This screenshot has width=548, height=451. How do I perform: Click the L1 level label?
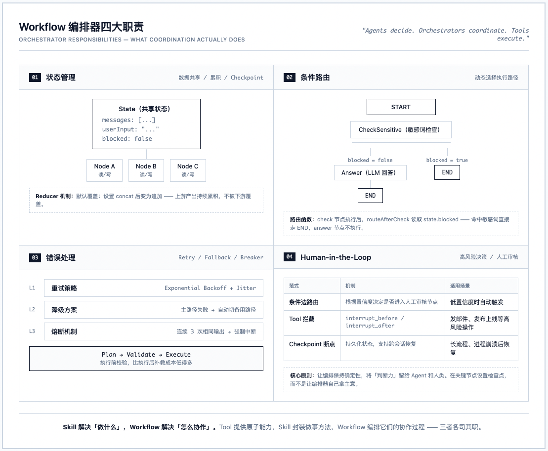click(x=32, y=288)
